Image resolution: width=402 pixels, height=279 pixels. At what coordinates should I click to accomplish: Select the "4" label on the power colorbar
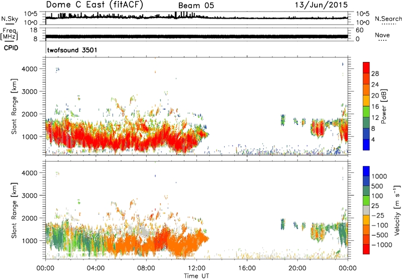[x=373, y=139]
